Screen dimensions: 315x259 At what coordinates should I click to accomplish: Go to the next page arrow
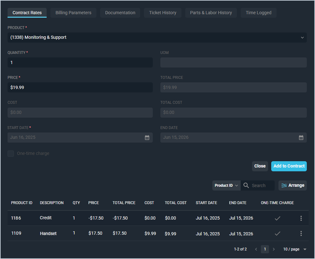(x=274, y=249)
